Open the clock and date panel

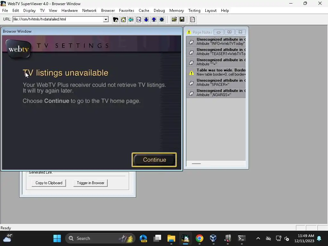click(x=304, y=238)
